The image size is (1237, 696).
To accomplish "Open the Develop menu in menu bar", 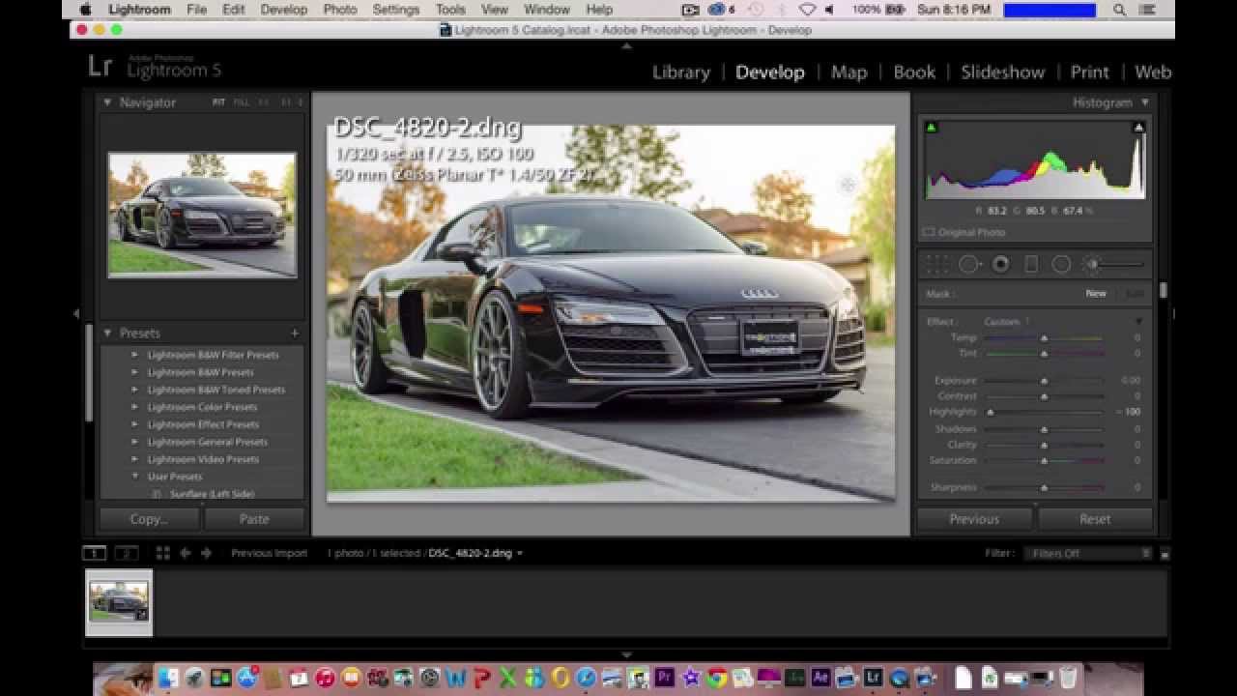I will pos(284,10).
